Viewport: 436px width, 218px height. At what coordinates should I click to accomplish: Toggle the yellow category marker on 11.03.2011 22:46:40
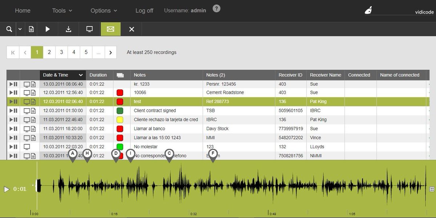click(x=120, y=120)
